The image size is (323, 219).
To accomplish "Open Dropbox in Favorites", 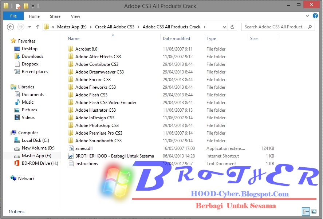I will click(30, 64).
